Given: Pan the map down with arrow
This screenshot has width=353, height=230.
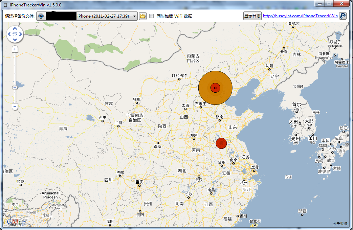Looking at the screenshot, I should (15, 40).
